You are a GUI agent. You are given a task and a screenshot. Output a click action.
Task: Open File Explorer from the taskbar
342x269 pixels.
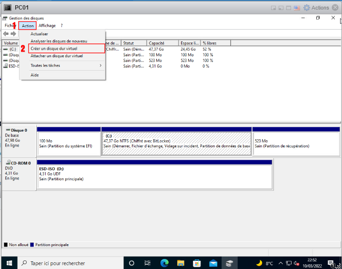click(x=181, y=263)
